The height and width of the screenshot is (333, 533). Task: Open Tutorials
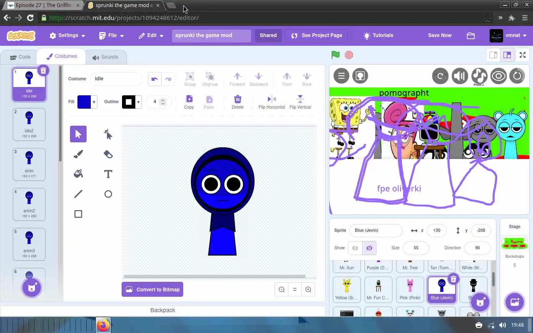378,35
